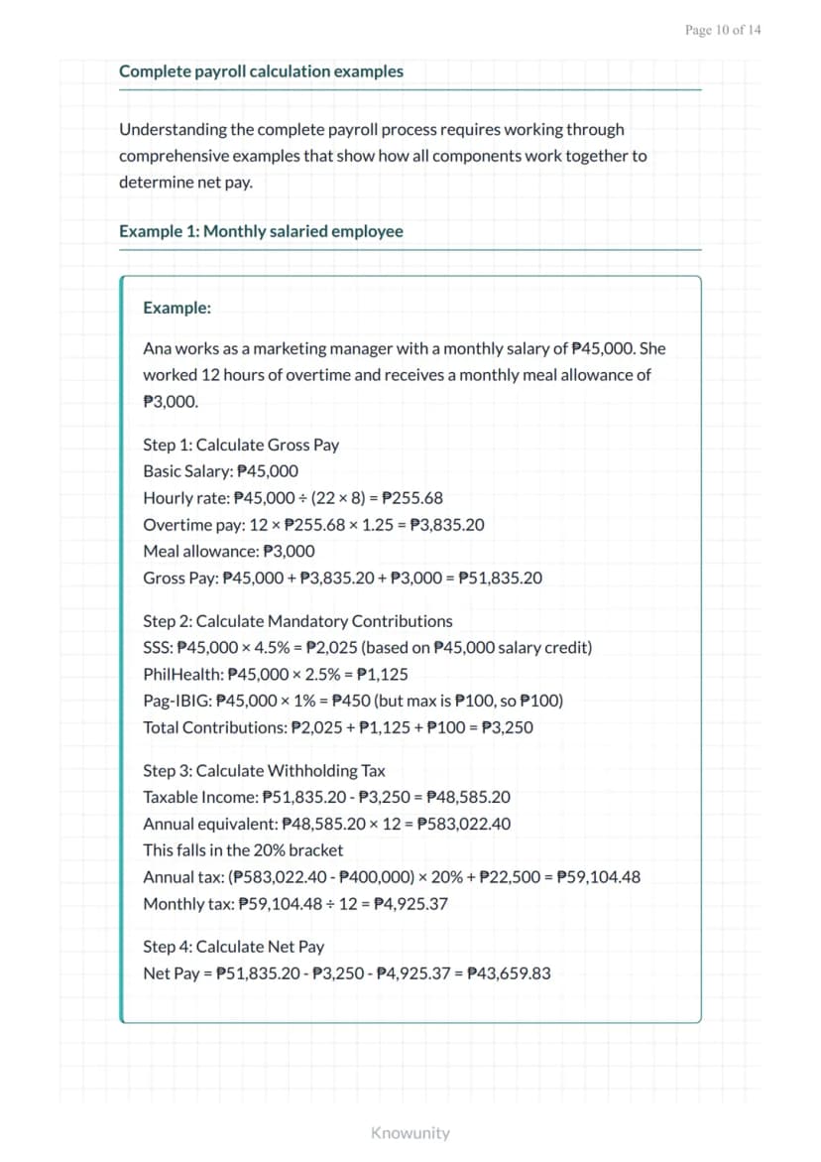
Task: Click the Net Pay final result line
Action: tap(347, 973)
